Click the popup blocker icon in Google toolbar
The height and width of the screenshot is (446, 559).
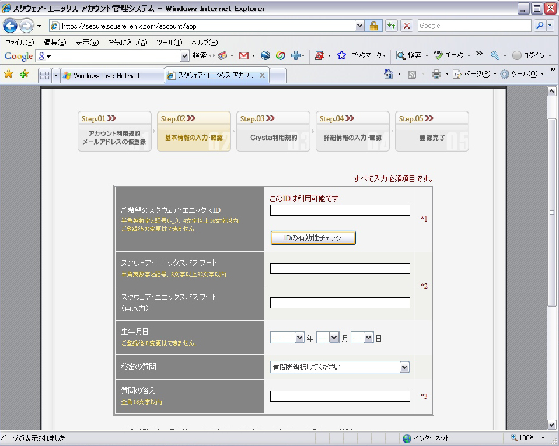pyautogui.click(x=319, y=55)
